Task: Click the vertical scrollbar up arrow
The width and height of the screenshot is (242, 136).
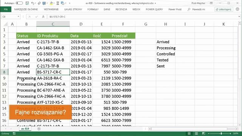Action: 240,23
